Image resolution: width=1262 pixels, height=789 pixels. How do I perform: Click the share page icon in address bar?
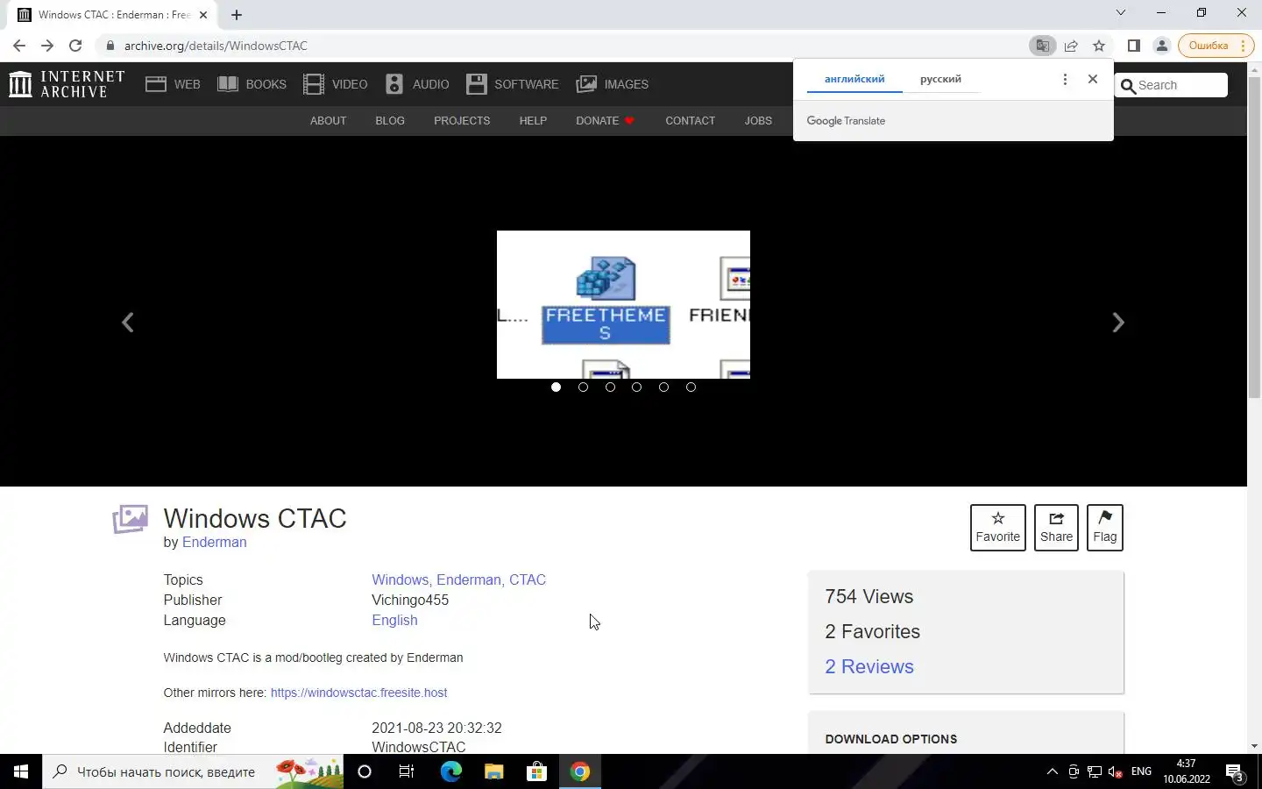point(1071,46)
